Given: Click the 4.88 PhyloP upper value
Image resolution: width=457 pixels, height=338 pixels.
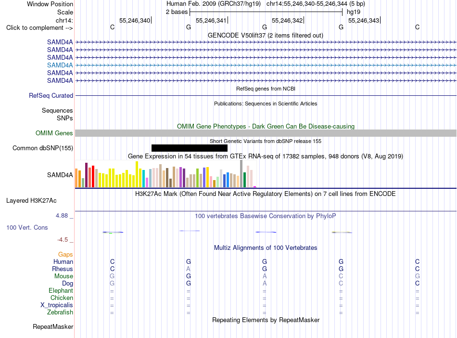Looking at the screenshot, I should tap(62, 216).
